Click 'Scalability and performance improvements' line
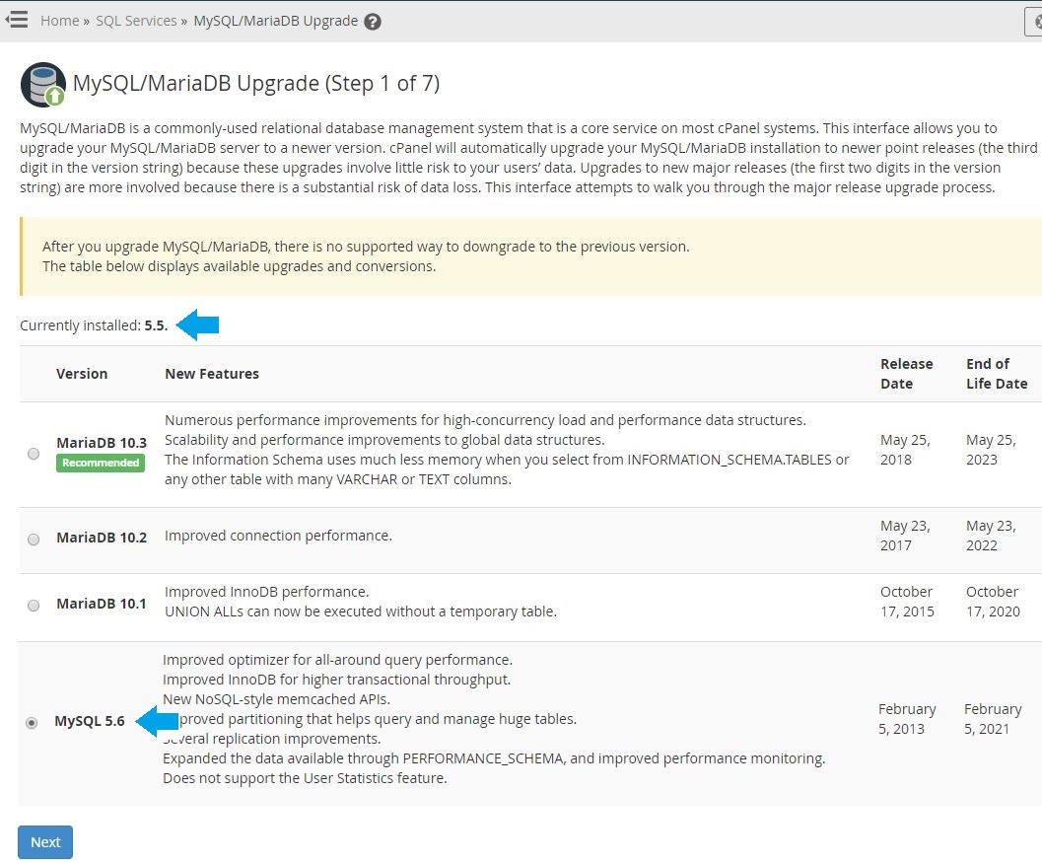 [384, 440]
